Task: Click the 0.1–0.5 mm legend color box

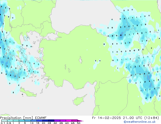Action: tap(4, 121)
